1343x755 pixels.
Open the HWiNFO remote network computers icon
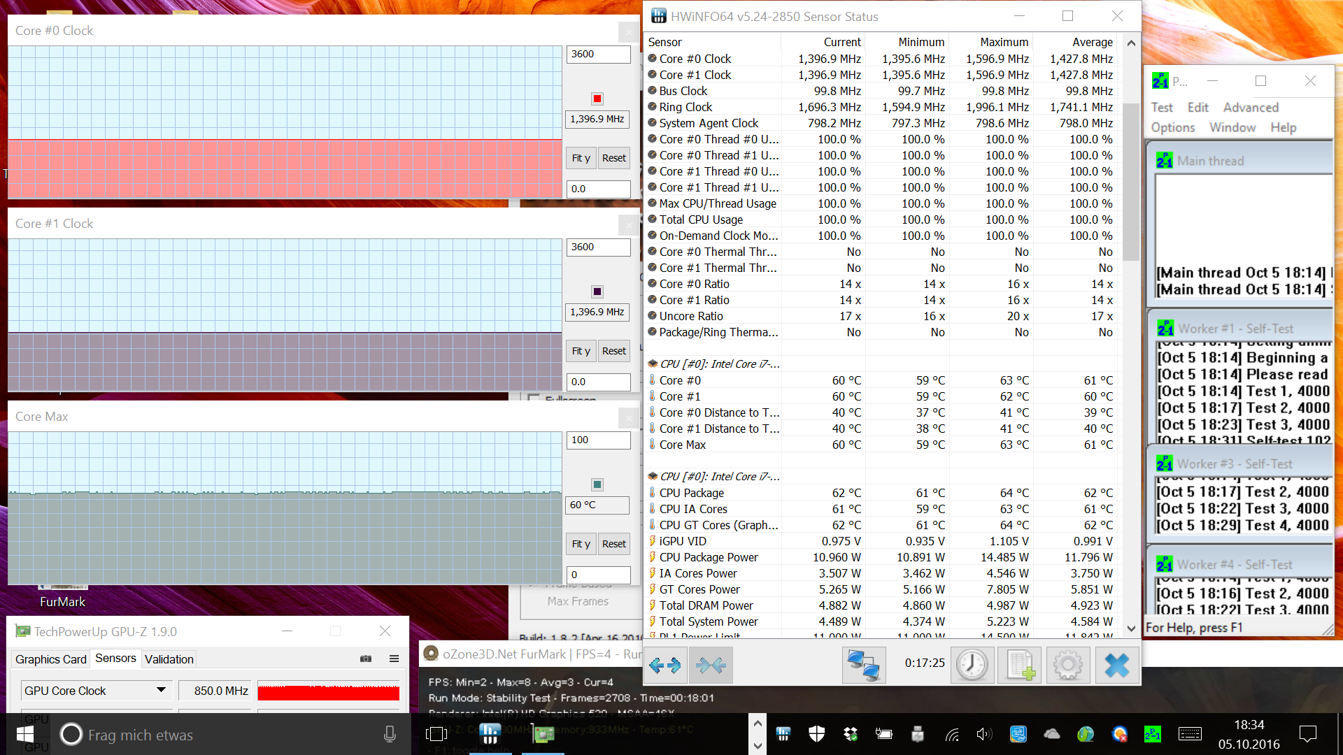point(864,665)
